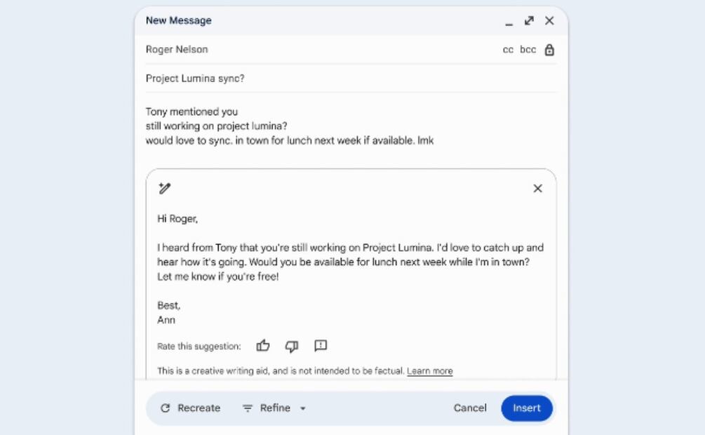Expand the compose window to full screen
705x435 pixels.
click(529, 21)
